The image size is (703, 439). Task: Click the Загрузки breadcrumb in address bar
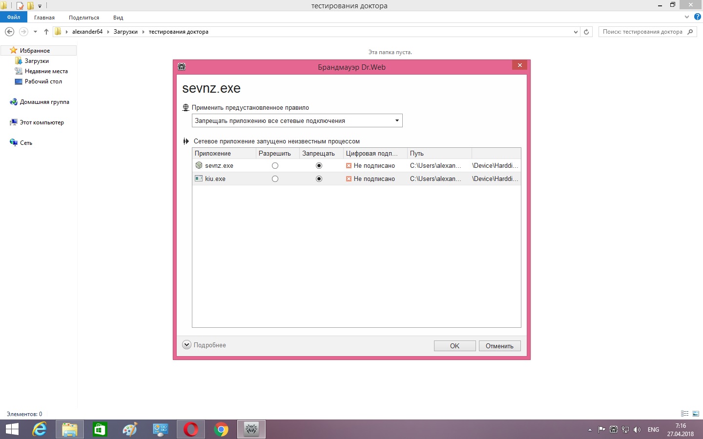click(125, 32)
